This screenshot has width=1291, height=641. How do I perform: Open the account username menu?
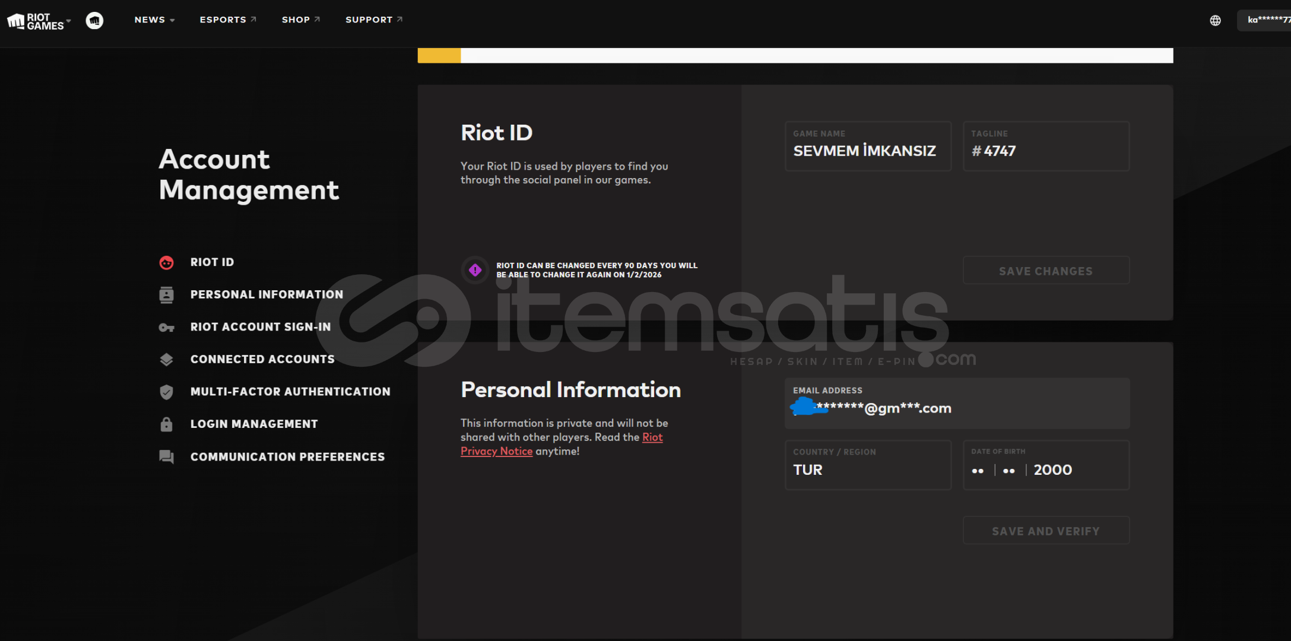(1267, 20)
